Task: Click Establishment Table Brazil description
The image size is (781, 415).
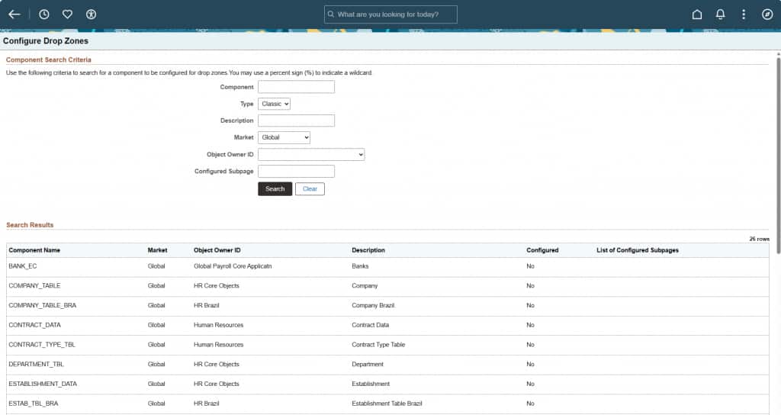Action: 387,404
